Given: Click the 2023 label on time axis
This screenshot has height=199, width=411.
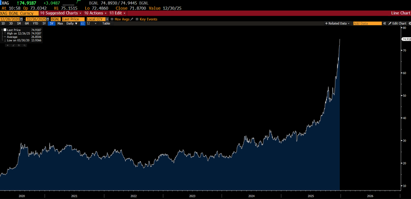Looking at the screenshot, I should tap(192, 196).
